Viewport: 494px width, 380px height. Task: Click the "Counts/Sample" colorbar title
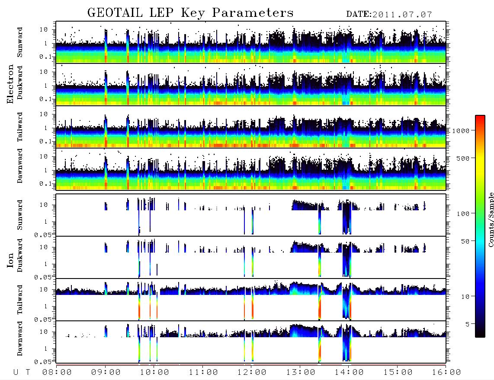click(x=491, y=219)
